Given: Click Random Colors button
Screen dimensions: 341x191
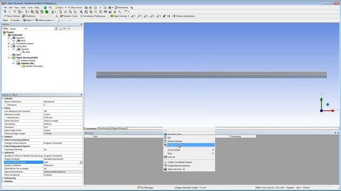Looking at the screenshot, I should [69, 16].
